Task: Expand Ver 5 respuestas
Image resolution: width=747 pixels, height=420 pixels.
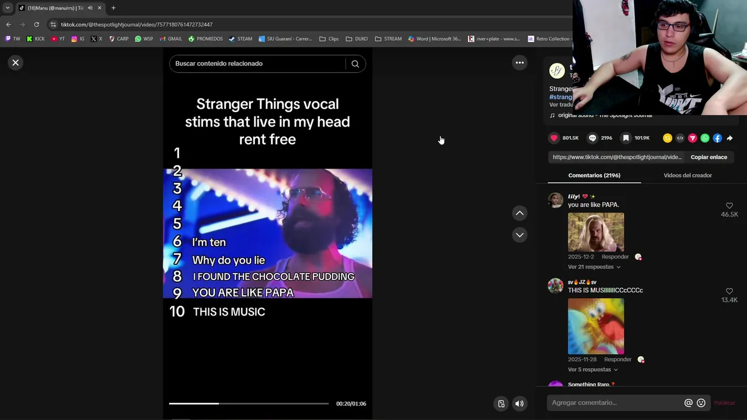Action: pos(593,369)
